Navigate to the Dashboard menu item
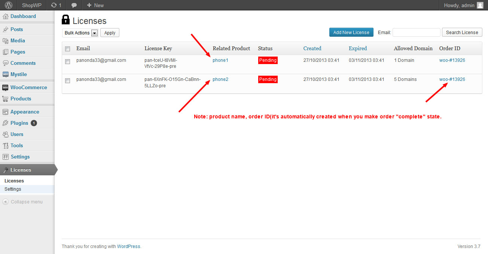 (23, 16)
